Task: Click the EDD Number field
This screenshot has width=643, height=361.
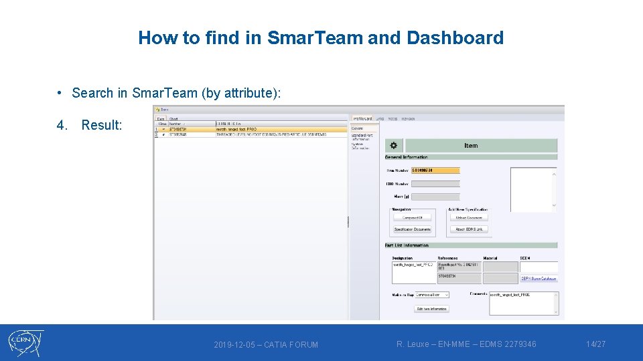Action: tap(435, 184)
